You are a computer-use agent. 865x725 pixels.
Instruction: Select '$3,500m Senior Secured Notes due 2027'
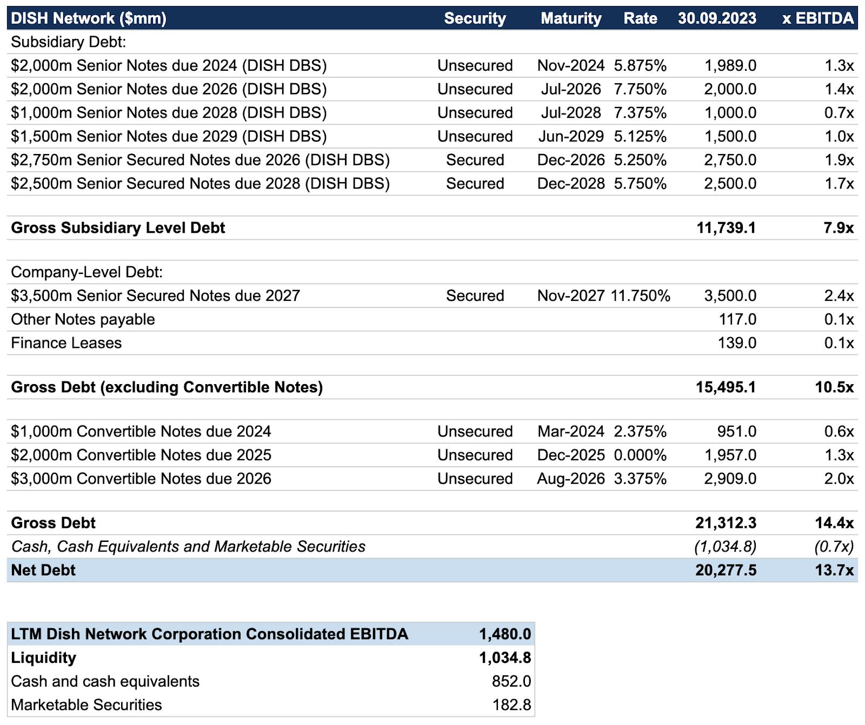click(155, 296)
